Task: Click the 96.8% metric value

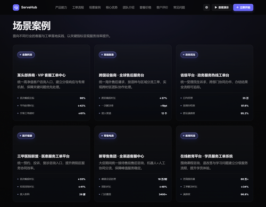Action: (x=245, y=194)
